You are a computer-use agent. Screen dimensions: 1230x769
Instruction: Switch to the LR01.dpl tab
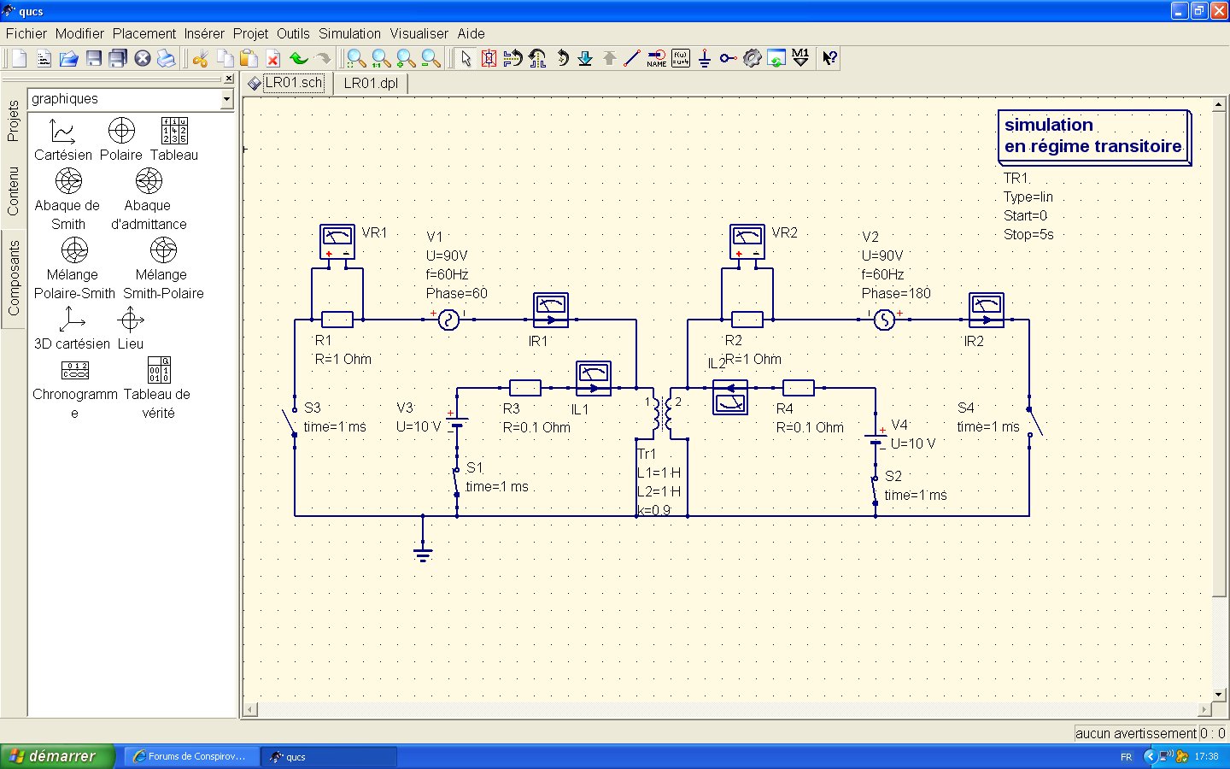point(371,83)
